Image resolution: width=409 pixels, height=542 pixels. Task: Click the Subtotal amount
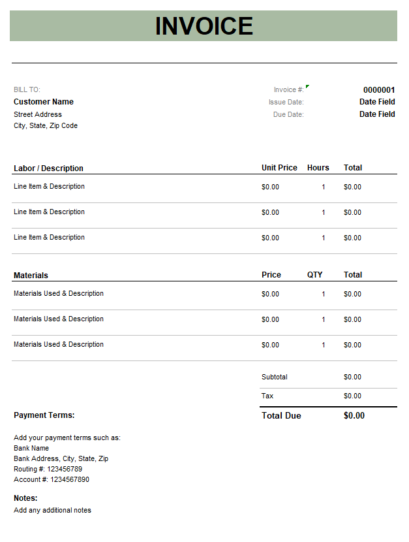point(352,377)
